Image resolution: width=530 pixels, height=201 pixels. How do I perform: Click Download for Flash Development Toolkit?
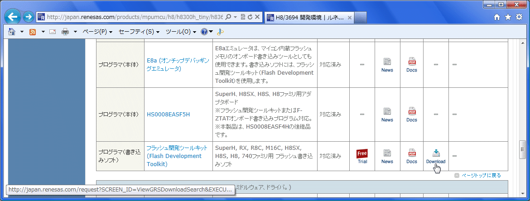[x=436, y=156]
